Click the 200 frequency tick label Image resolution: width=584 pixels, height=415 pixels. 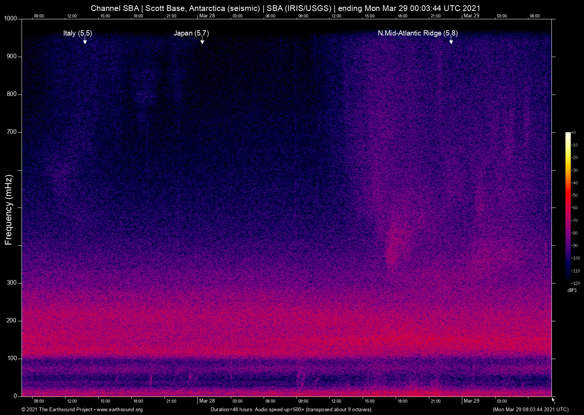(x=12, y=321)
